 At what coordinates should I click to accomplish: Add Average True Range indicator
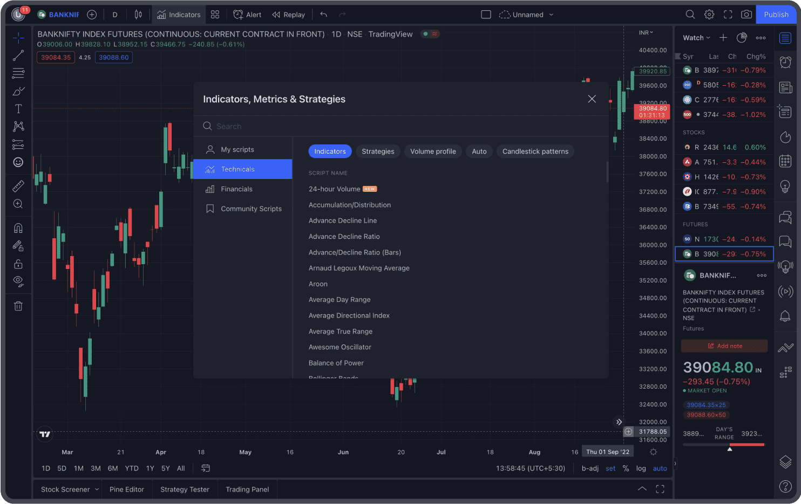(x=341, y=332)
